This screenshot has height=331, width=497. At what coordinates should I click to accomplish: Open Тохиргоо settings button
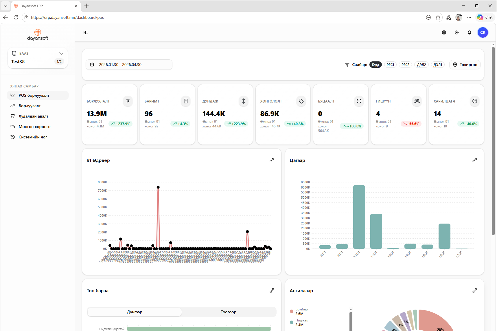[465, 65]
